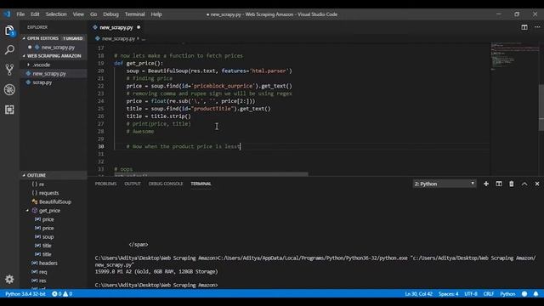Click the code minimap preview
The height and width of the screenshot is (306, 544).
[x=514, y=57]
